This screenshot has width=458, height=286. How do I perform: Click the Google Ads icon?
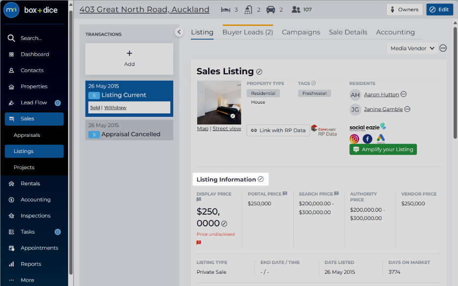[x=381, y=139]
